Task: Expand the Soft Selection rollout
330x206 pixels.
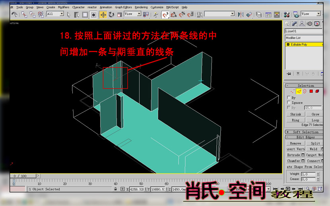Action: coord(305,132)
